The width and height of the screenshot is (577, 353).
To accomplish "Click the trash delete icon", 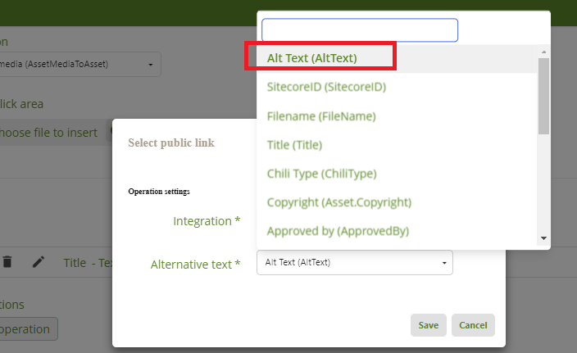I will tap(7, 262).
